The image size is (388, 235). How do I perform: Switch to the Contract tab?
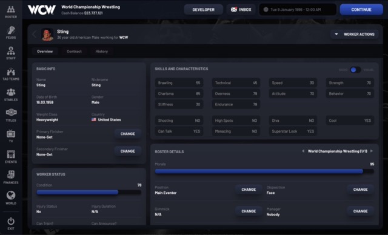coord(74,51)
